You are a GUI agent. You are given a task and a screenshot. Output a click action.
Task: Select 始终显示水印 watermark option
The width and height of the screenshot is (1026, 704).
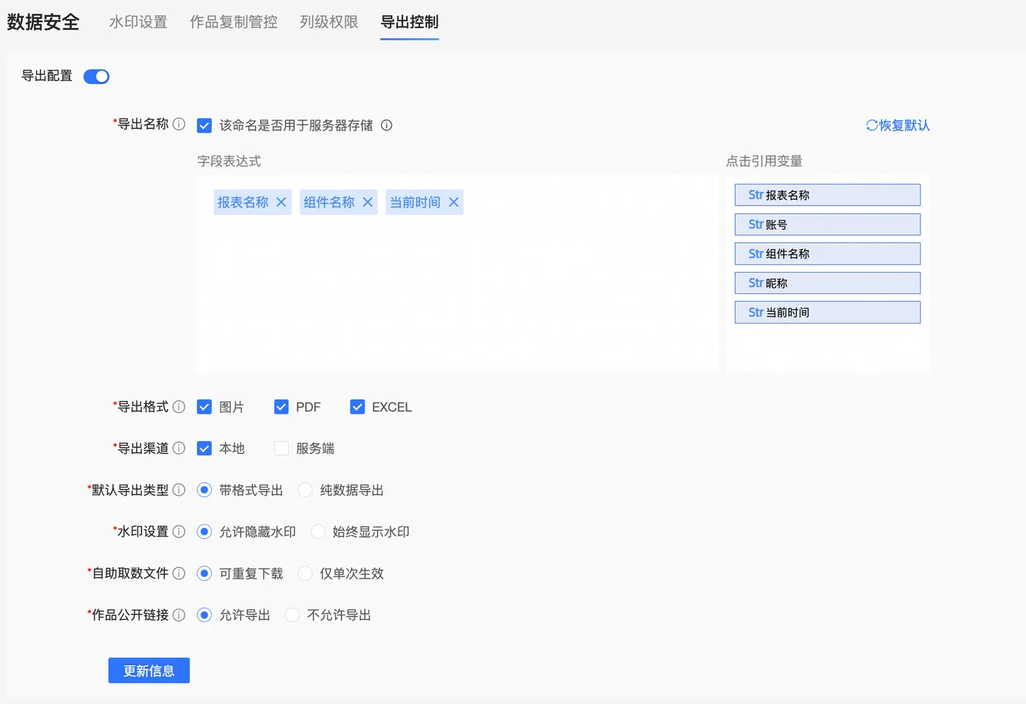tap(317, 532)
